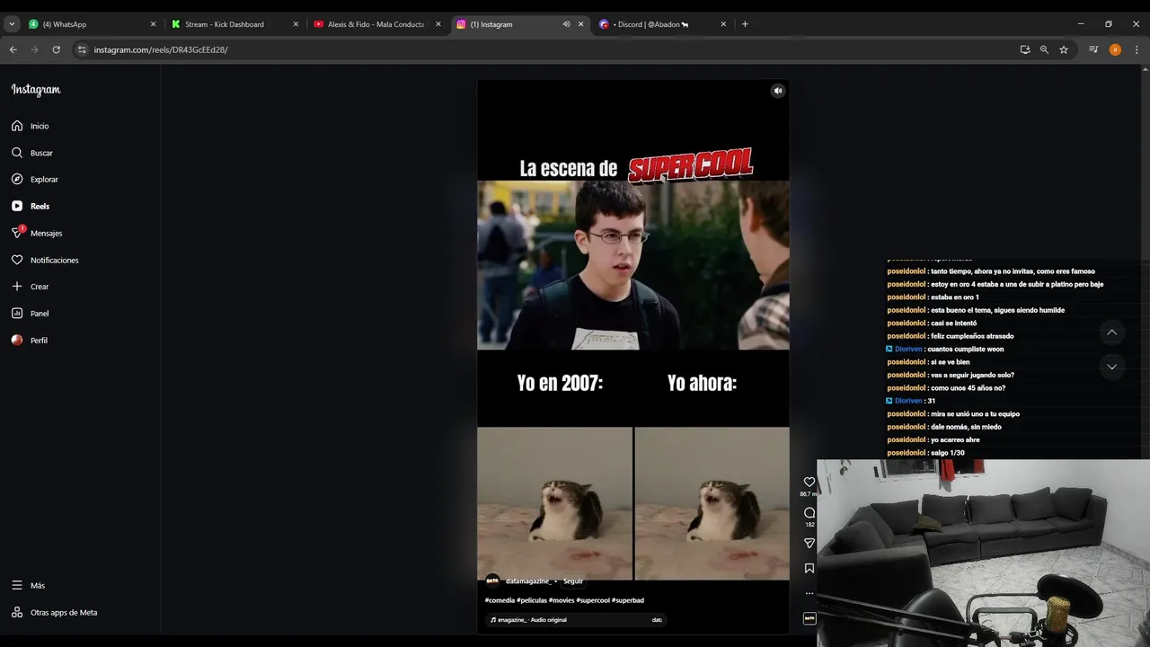Pause the reel video
This screenshot has width=1150, height=647.
click(x=632, y=355)
